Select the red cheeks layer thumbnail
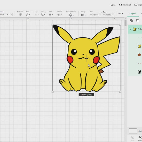The width and height of the screenshot is (142, 142). point(139,63)
